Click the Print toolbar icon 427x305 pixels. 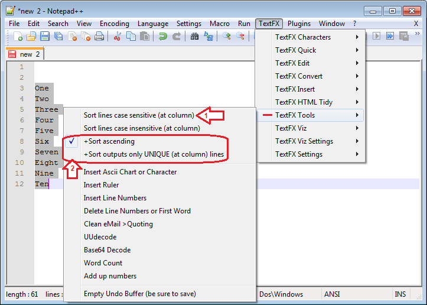coord(99,37)
